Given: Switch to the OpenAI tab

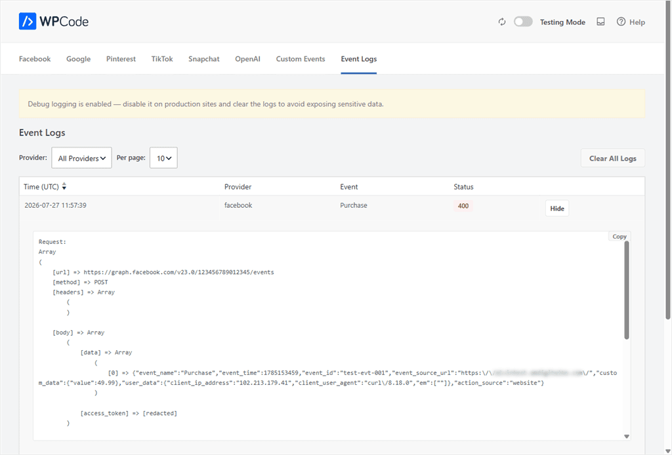Looking at the screenshot, I should point(247,59).
